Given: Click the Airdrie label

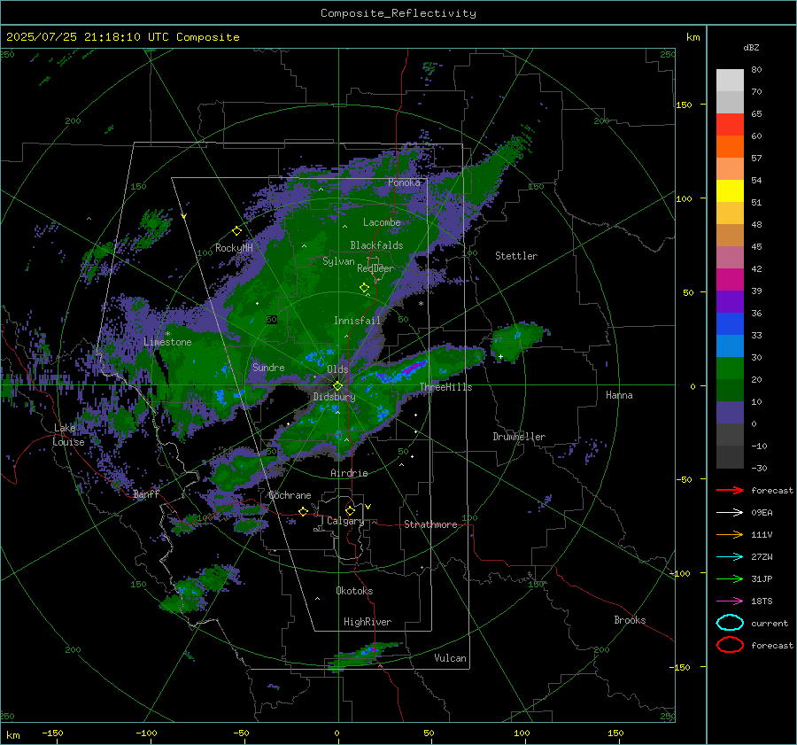Looking at the screenshot, I should (x=349, y=473).
